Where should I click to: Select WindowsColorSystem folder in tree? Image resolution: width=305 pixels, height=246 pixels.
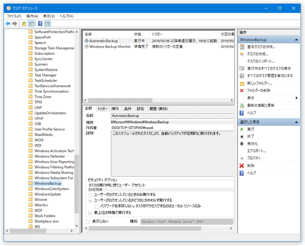pyautogui.click(x=52, y=189)
